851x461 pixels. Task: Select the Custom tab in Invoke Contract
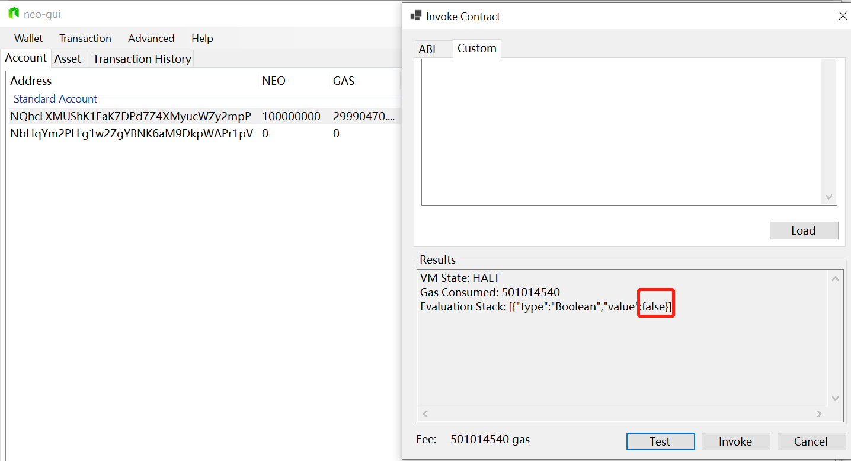(x=477, y=49)
